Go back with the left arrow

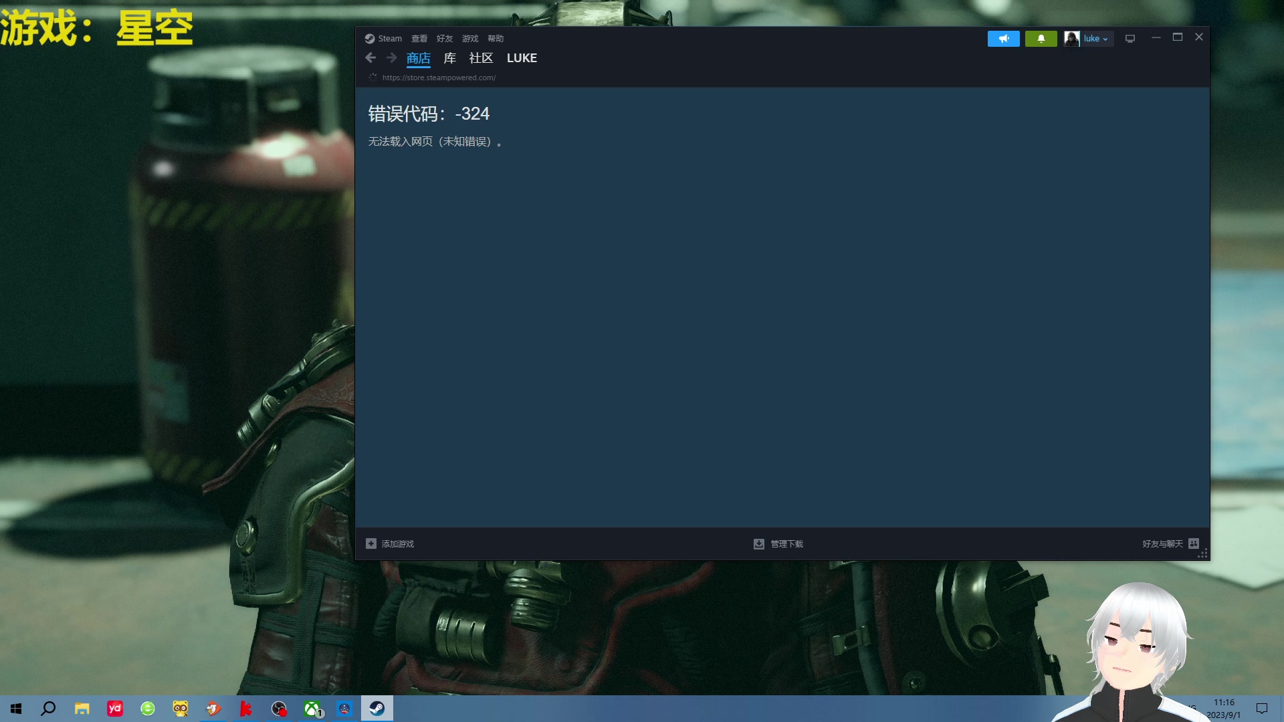[370, 58]
